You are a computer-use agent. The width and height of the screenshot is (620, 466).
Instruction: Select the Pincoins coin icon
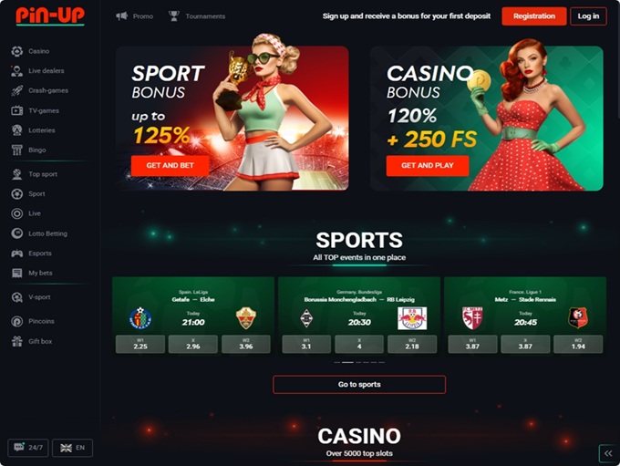coord(17,321)
